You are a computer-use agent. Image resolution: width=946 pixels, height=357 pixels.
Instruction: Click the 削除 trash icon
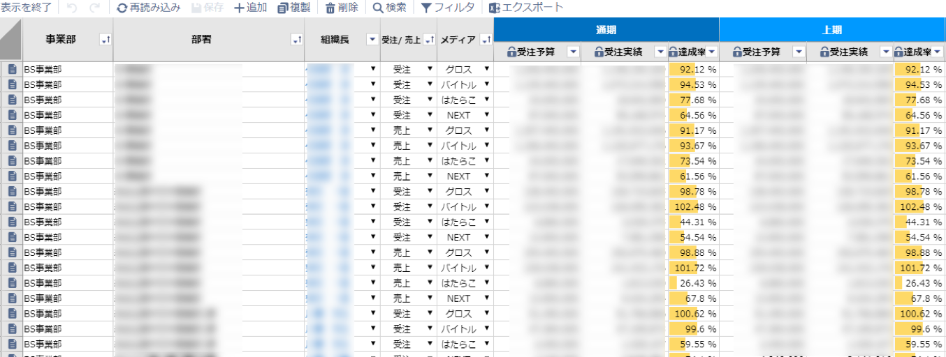point(330,8)
